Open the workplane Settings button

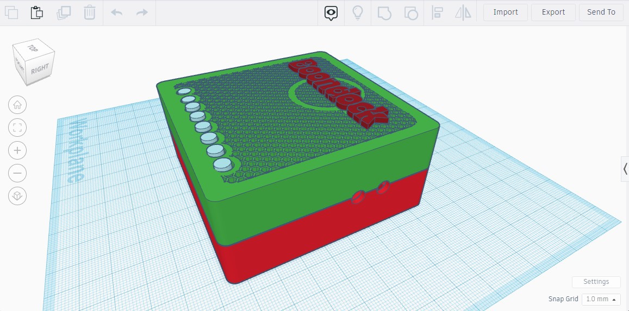point(596,282)
